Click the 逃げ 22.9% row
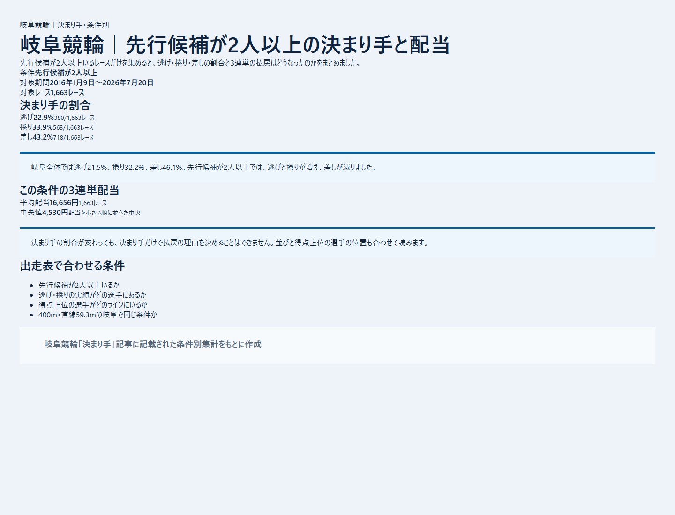 coord(57,118)
